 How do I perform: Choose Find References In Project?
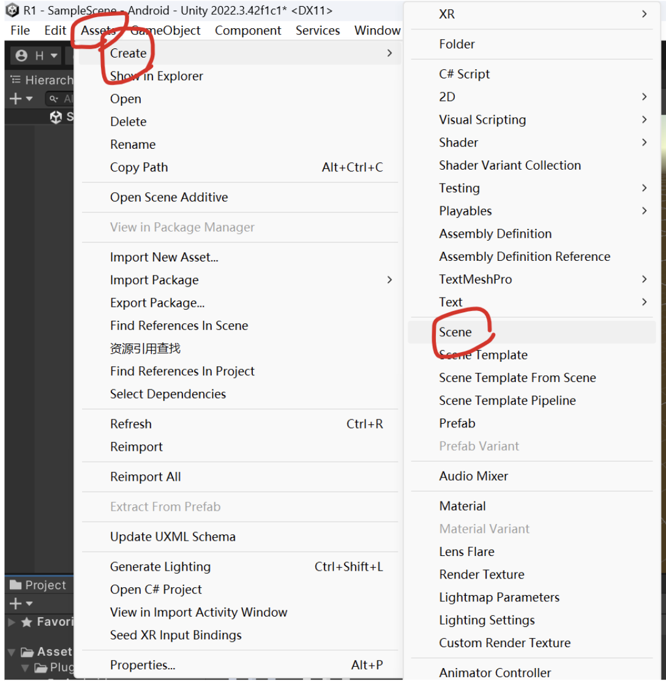[240, 371]
